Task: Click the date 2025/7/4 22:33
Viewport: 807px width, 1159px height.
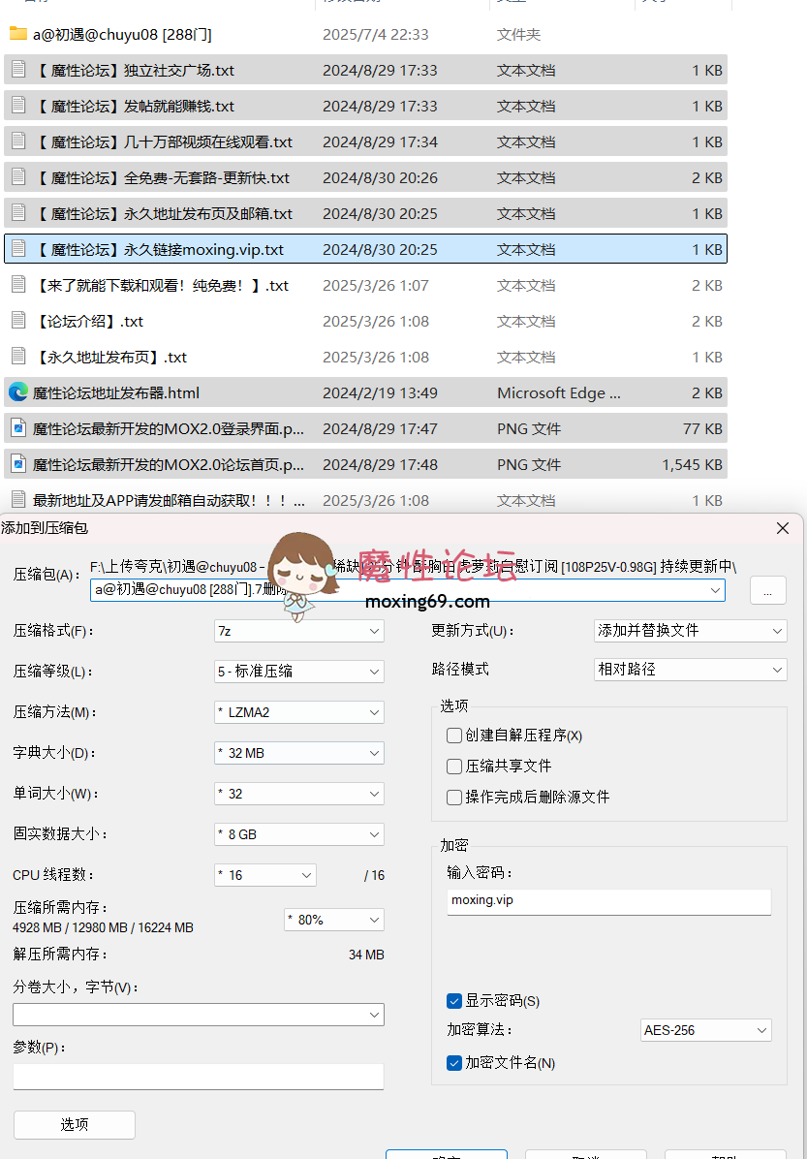Action: [376, 34]
